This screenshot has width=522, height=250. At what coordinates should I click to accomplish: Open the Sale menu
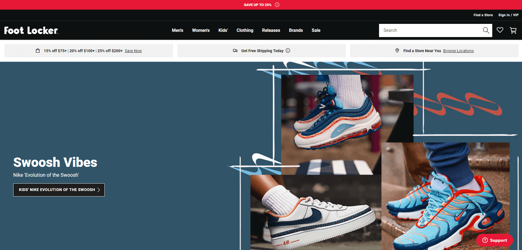point(316,30)
